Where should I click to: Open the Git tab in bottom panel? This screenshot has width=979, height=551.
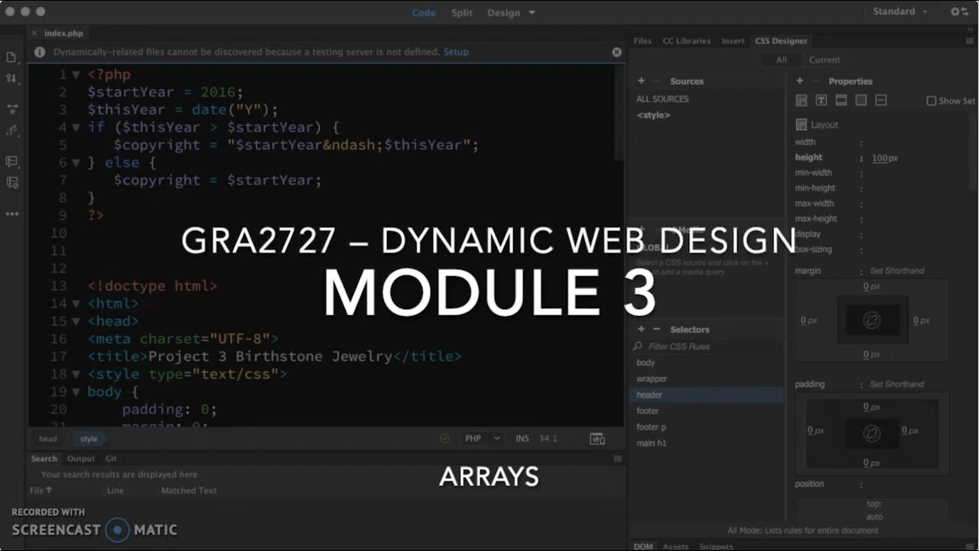tap(111, 459)
